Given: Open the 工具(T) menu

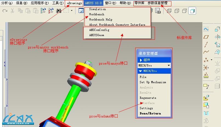Looking at the screenshot, I should 58,3.
